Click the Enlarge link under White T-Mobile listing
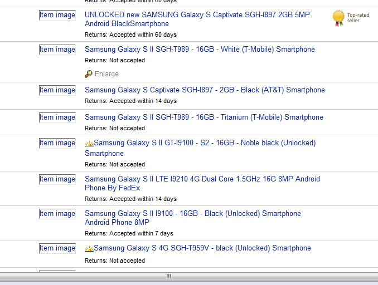Screen dimensions: 378x285 pyautogui.click(x=106, y=74)
